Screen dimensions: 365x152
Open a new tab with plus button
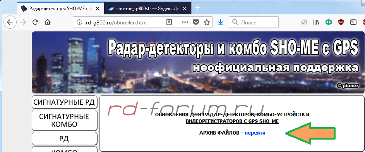pyautogui.click(x=198, y=8)
